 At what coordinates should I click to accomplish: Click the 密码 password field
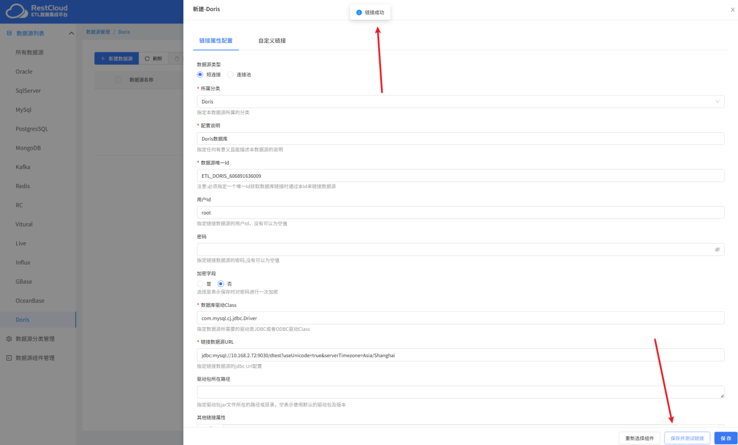point(461,249)
